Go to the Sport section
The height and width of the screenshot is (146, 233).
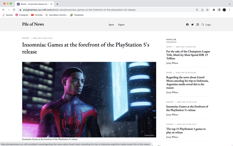coord(111,25)
